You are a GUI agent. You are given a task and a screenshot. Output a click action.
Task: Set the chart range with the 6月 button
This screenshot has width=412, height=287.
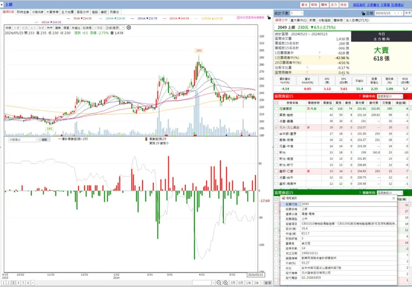point(241,283)
